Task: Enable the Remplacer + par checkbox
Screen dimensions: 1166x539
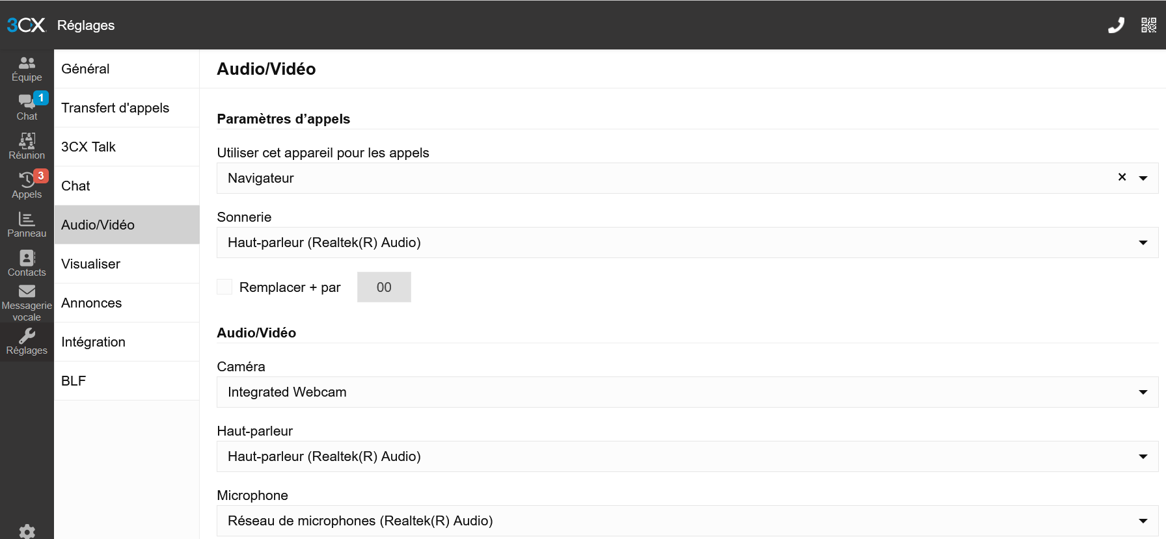Action: click(x=224, y=287)
